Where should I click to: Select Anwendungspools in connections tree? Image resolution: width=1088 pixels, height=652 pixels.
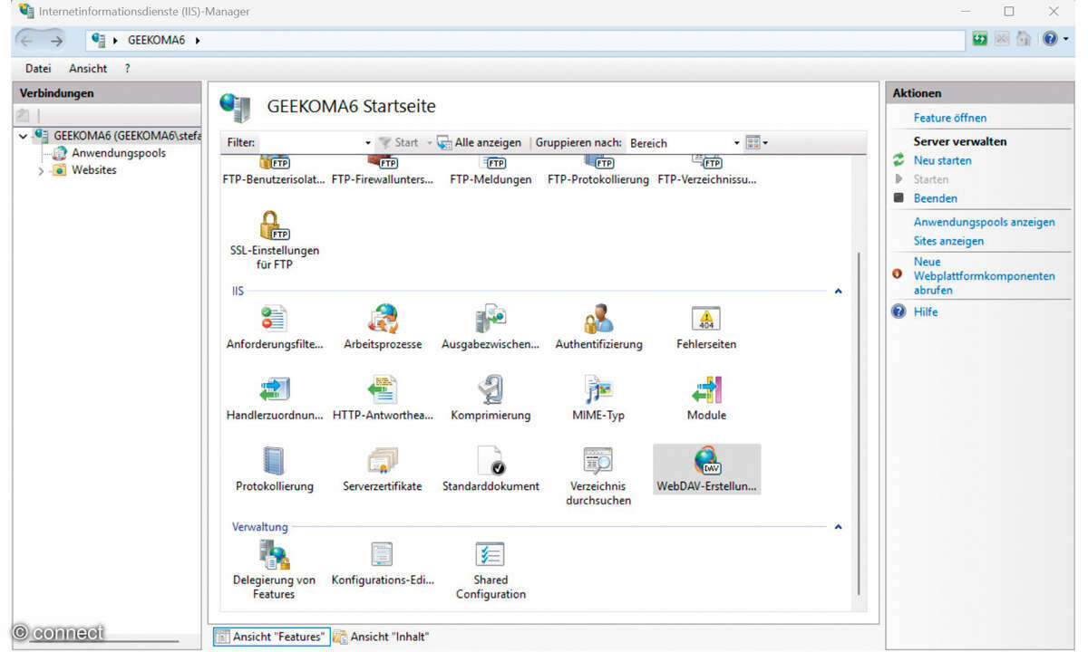119,153
